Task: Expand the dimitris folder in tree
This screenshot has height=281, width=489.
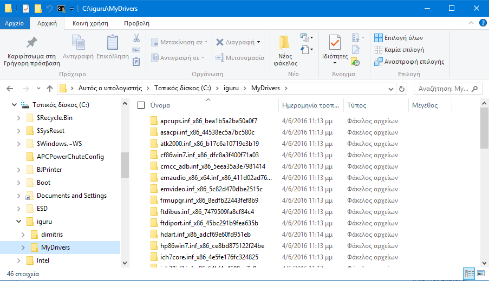Action: [x=23, y=235]
